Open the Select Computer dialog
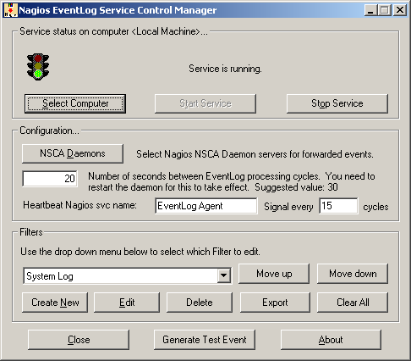Viewport: 411px width, 361px height. pos(75,103)
